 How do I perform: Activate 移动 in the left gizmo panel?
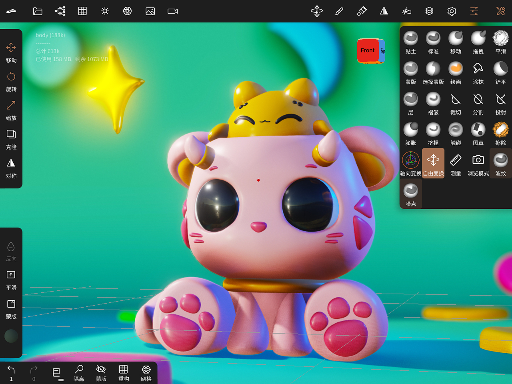point(11,52)
